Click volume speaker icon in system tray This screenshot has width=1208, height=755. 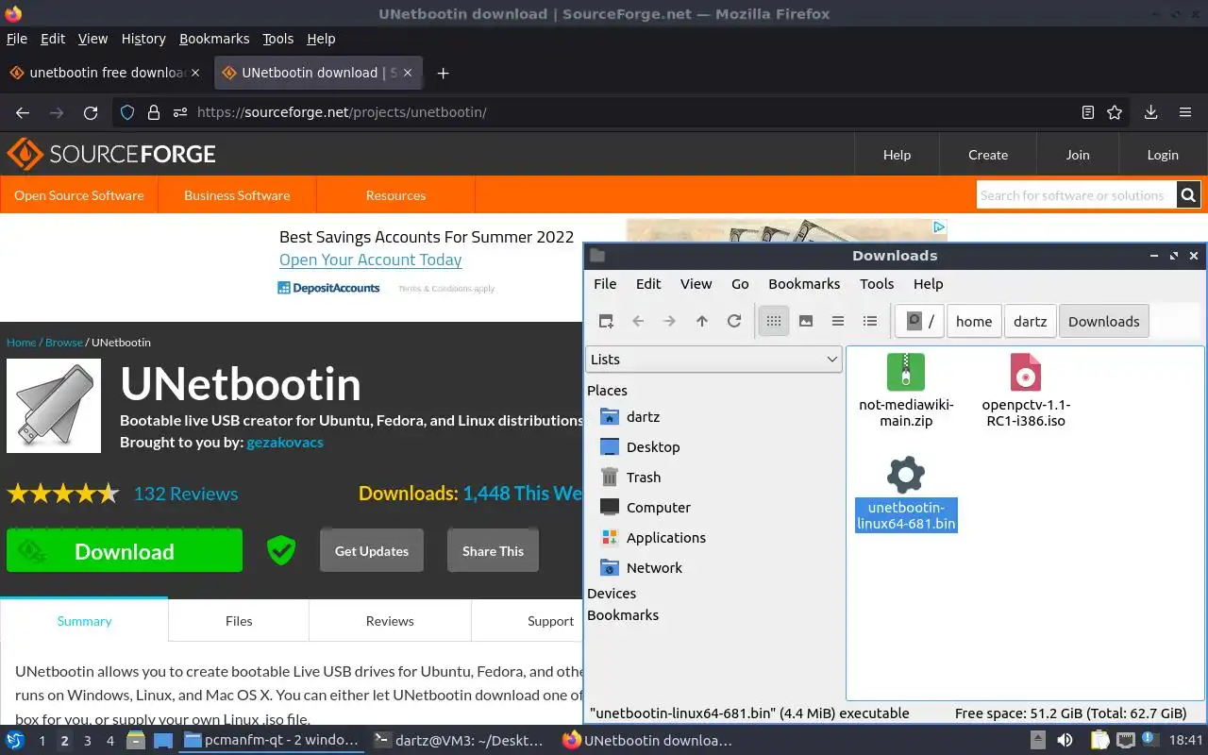[x=1065, y=741]
